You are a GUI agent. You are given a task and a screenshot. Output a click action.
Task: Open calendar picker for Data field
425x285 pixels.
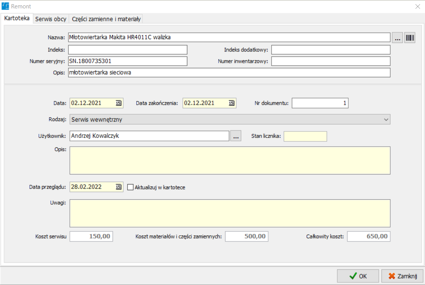coord(118,103)
